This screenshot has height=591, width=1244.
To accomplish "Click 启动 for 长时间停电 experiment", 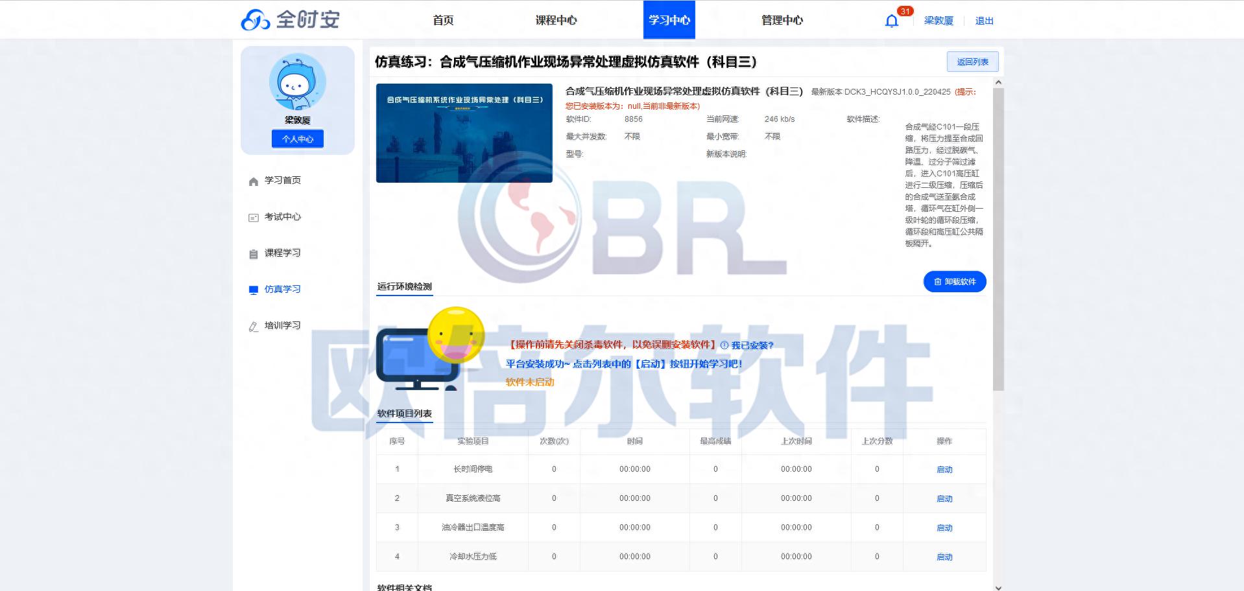I will tap(944, 469).
